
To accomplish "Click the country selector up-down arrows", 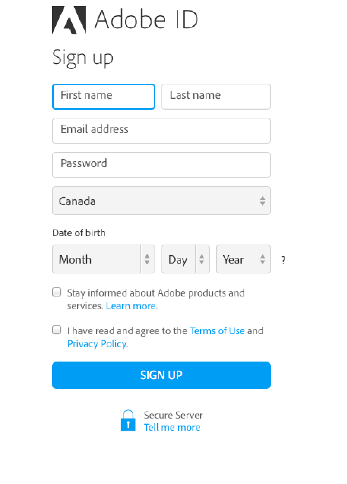I will click(262, 201).
